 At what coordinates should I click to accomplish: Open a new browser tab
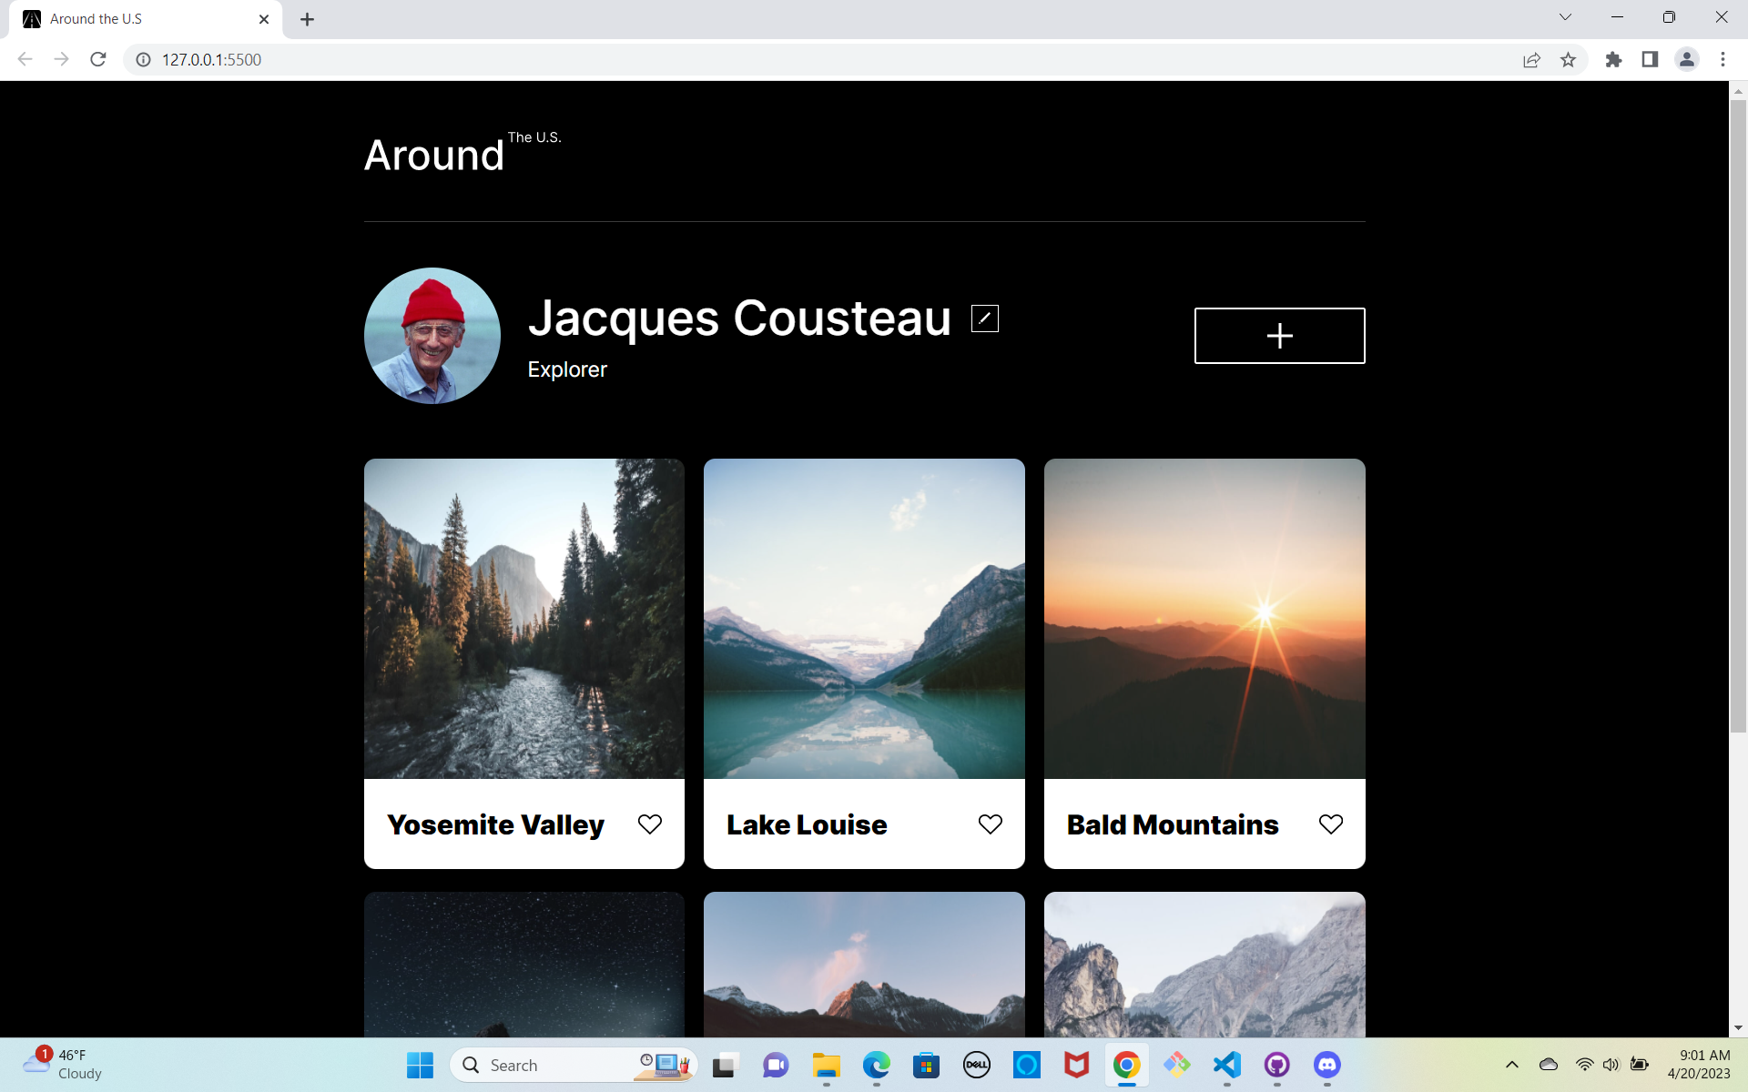pos(307,18)
